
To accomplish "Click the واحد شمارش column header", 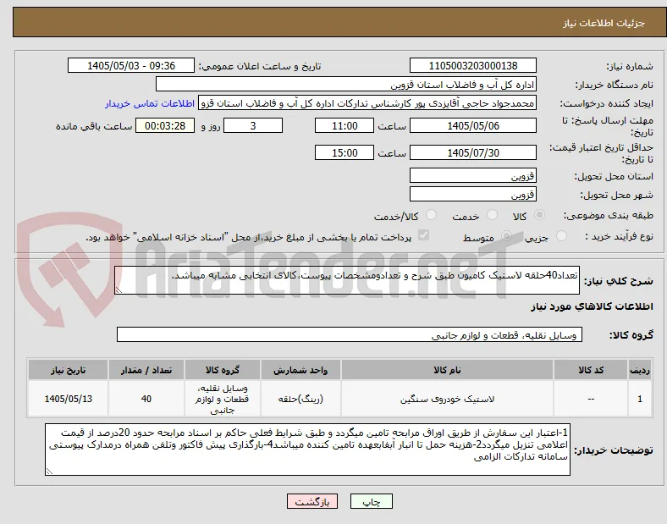I will coord(300,370).
